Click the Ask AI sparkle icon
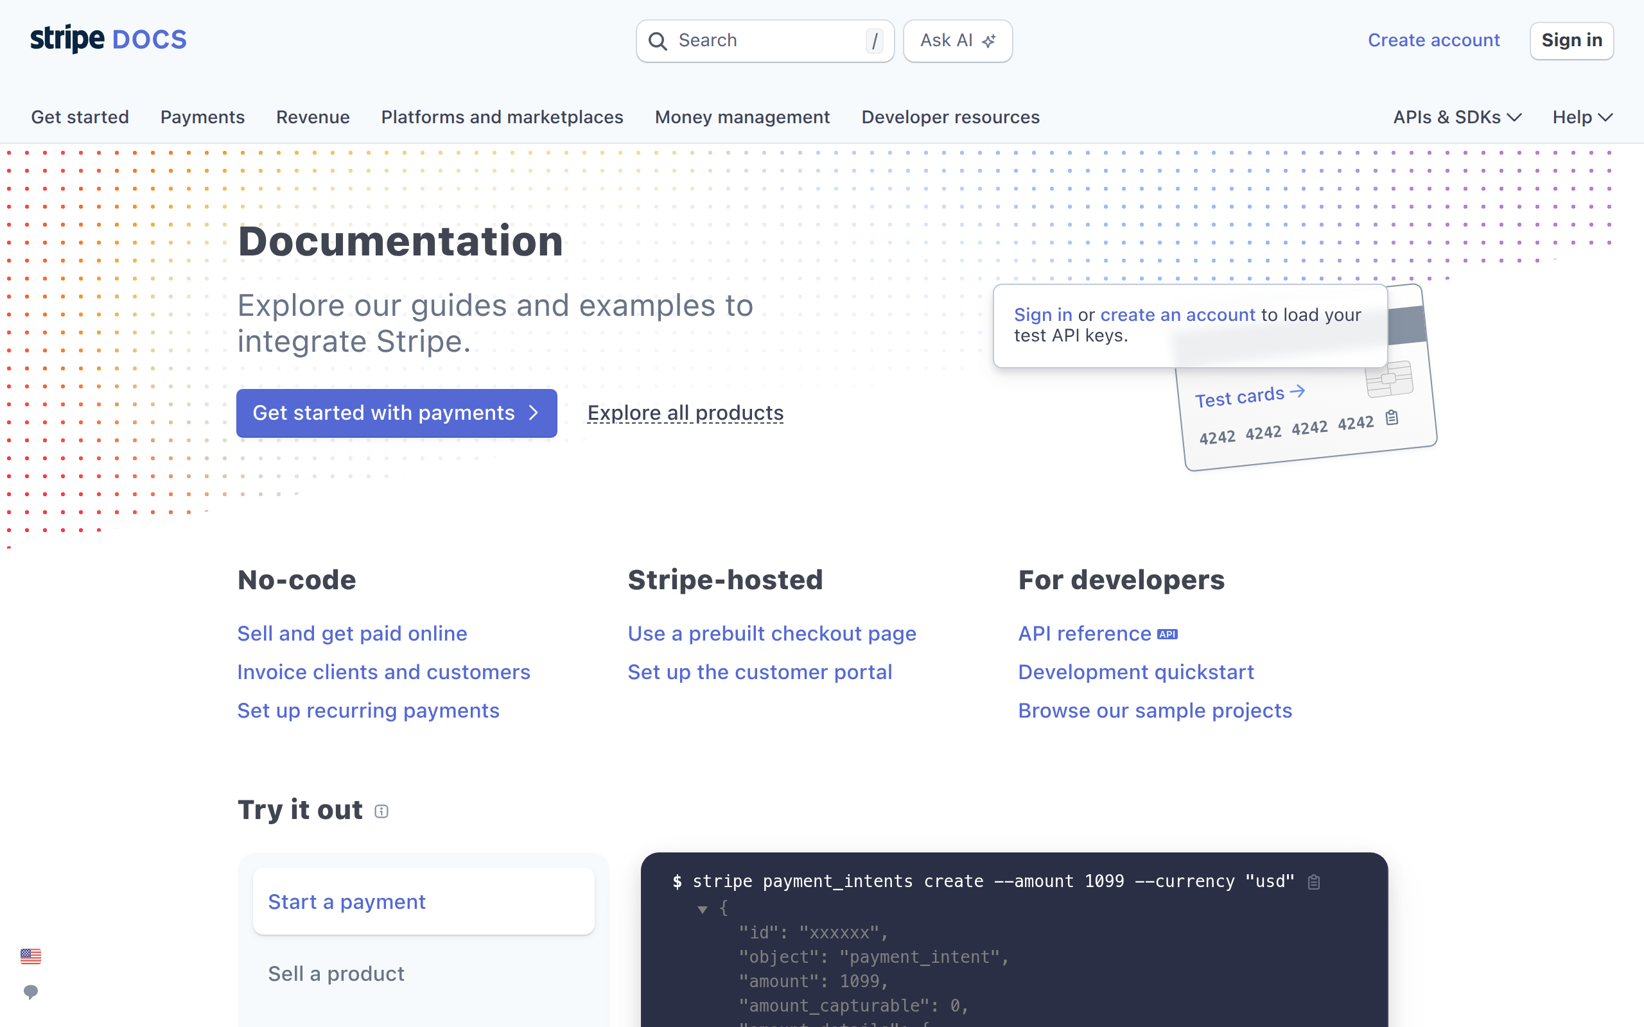The height and width of the screenshot is (1027, 1644). [989, 40]
